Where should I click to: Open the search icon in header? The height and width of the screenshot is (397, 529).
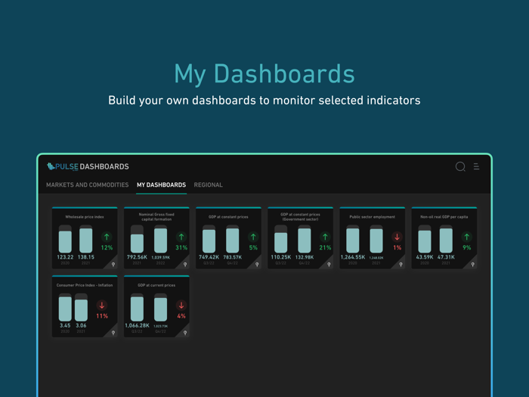pos(460,167)
